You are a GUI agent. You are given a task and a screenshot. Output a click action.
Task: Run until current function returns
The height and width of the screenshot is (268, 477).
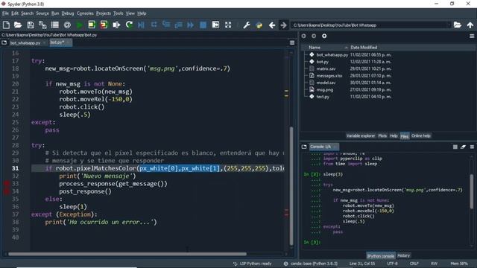[x=178, y=25]
